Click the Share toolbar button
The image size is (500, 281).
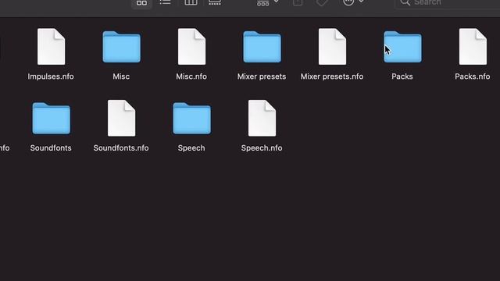298,2
